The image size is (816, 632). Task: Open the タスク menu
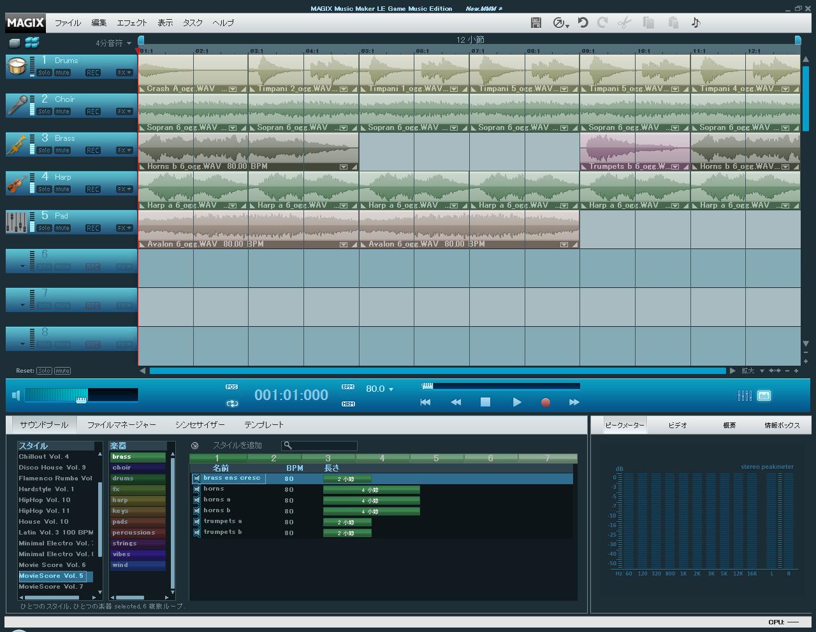pos(193,22)
